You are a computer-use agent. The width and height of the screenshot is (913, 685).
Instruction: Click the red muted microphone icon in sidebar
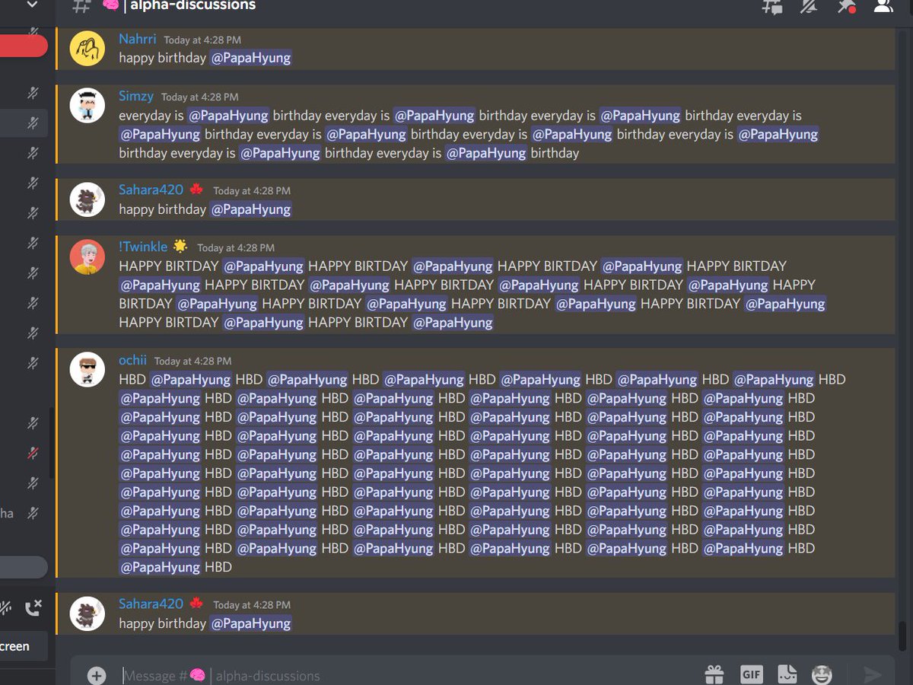(x=33, y=453)
